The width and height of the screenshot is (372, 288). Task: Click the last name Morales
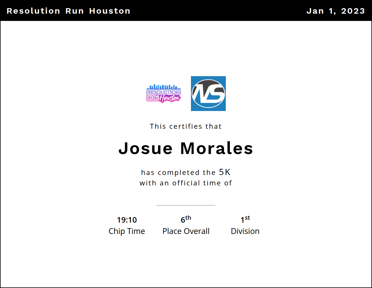pos(217,148)
